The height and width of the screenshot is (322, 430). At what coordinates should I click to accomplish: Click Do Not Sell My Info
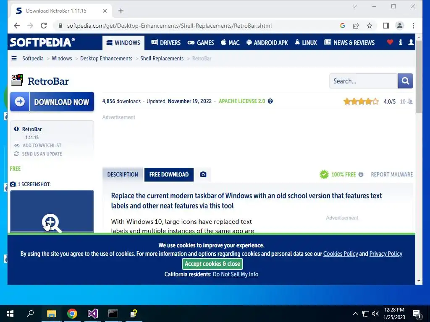point(236,274)
